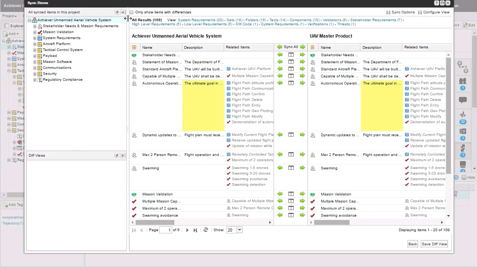Go to next results page
Viewport: 477px width, 268px height.
(x=187, y=230)
